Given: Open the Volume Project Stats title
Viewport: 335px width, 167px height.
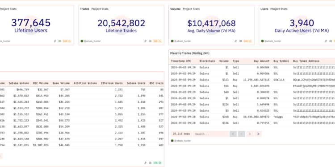Looking at the screenshot, I should click(185, 9).
